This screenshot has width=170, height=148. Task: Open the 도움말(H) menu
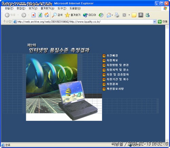click(75, 8)
